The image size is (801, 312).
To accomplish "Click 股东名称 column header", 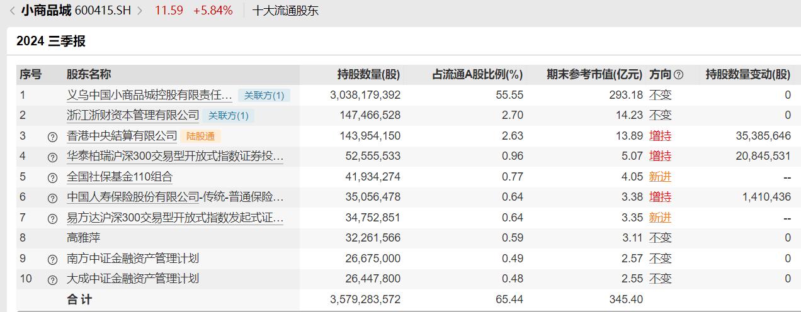I will 89,75.
